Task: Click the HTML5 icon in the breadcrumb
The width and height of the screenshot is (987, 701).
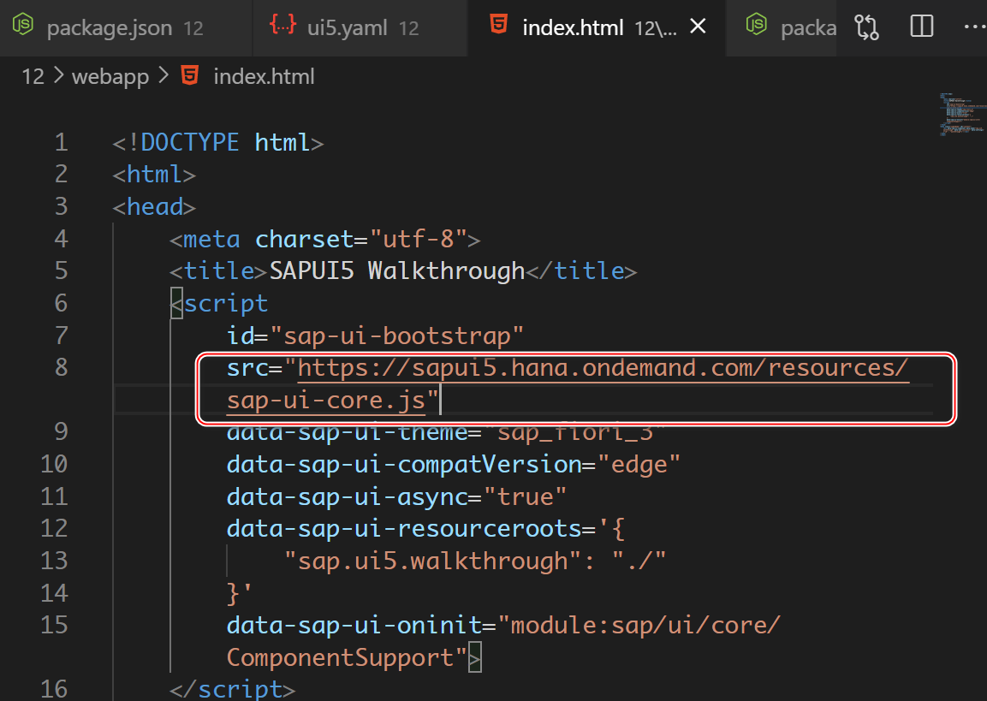Action: (x=189, y=75)
